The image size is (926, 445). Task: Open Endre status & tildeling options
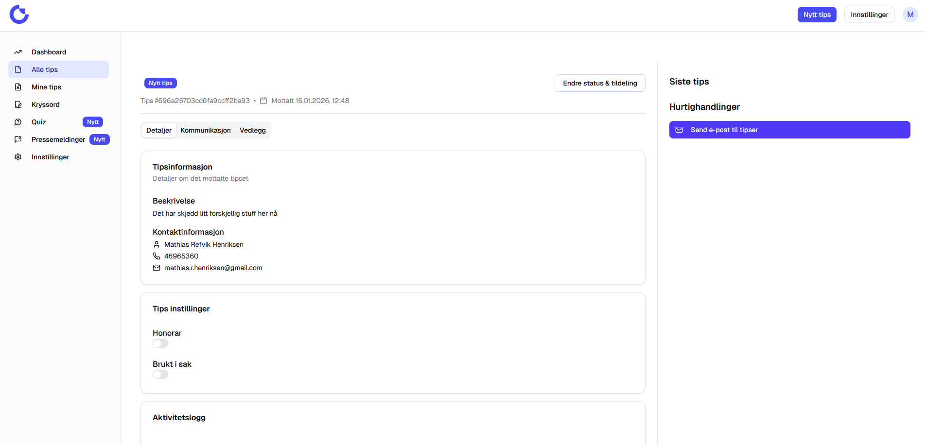coord(599,83)
